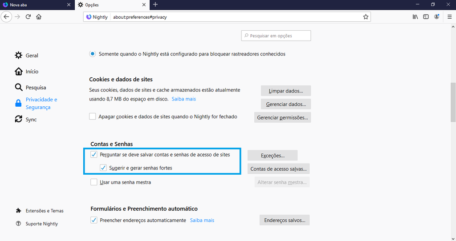Open the Início settings category
Viewport: 456px width, 241px height.
[x=32, y=72]
